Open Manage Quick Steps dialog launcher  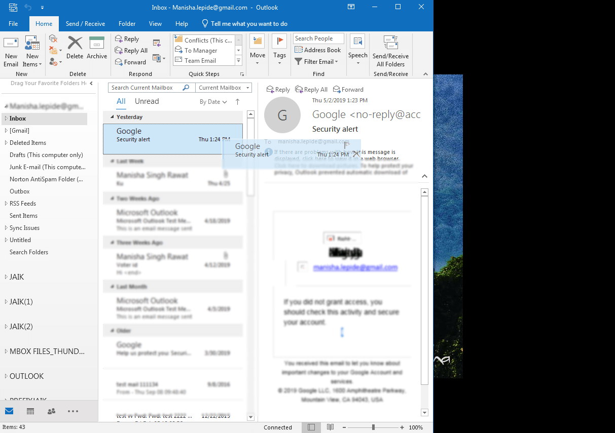point(242,74)
